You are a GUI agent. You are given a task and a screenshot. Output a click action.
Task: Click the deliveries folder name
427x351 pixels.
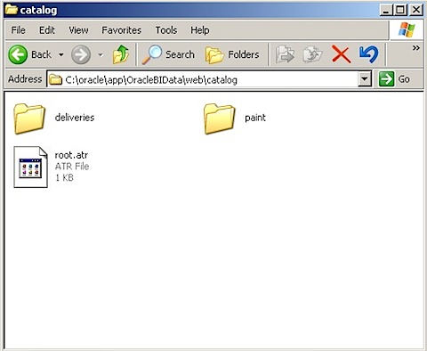[75, 118]
